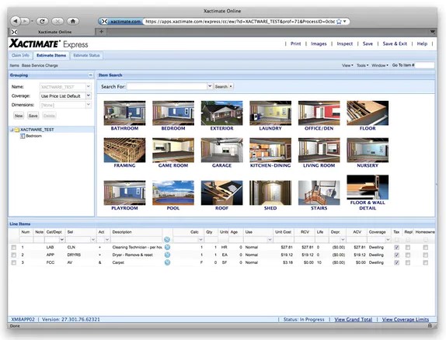446x340 pixels.
Task: Open the Tools dropdown menu
Action: [x=362, y=65]
